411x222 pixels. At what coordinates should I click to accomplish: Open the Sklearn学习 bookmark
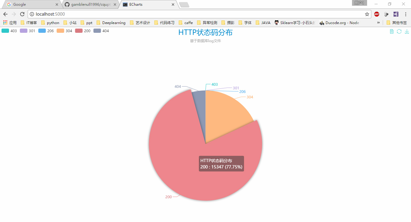[x=295, y=23]
